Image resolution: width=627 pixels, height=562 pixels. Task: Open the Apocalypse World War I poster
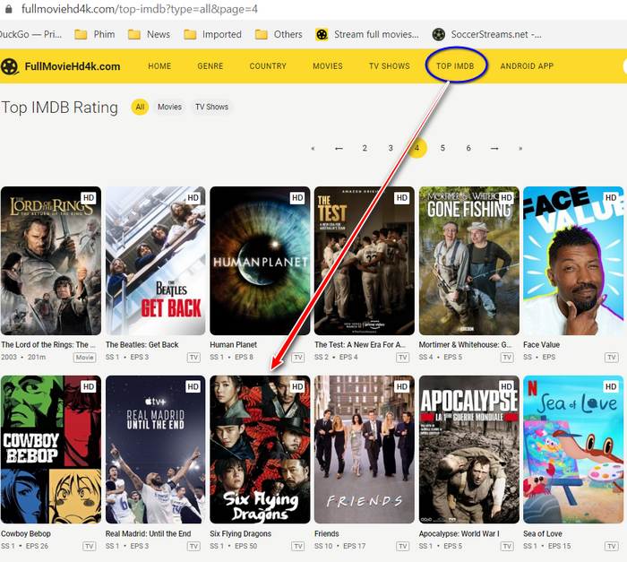pyautogui.click(x=469, y=450)
